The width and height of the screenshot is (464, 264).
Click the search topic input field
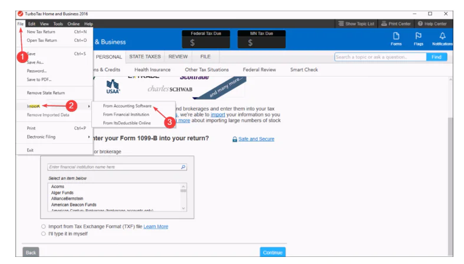[380, 57]
